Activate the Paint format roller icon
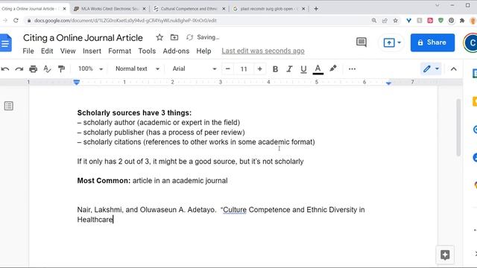This screenshot has width=477, height=268. pyautogui.click(x=61, y=69)
